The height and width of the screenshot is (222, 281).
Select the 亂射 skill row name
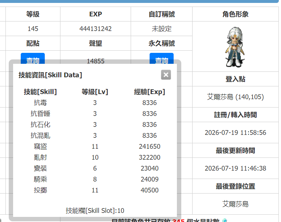pyautogui.click(x=40, y=157)
